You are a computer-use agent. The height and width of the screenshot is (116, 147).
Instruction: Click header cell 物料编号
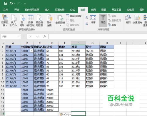(x=27, y=47)
